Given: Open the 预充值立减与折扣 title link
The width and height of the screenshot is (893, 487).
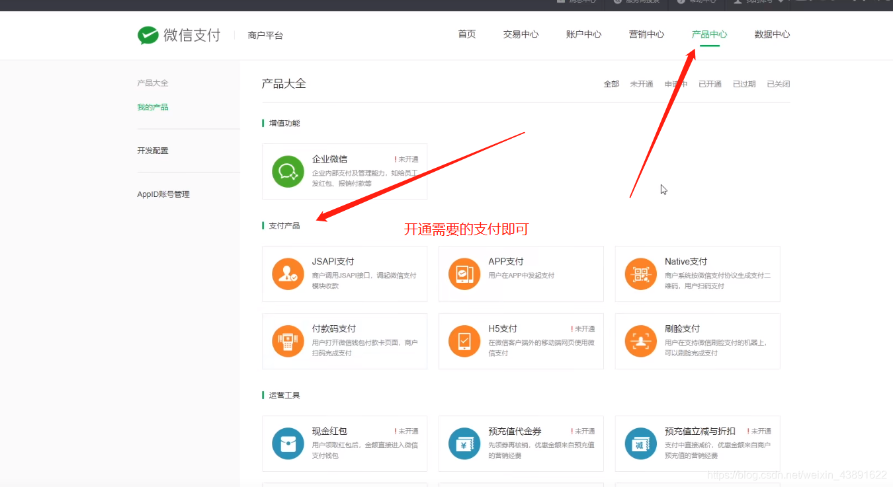Looking at the screenshot, I should (700, 431).
